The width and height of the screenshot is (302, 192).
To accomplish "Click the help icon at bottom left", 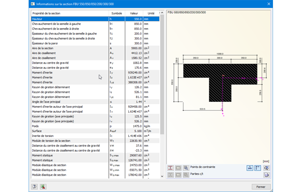I will tap(35, 186).
